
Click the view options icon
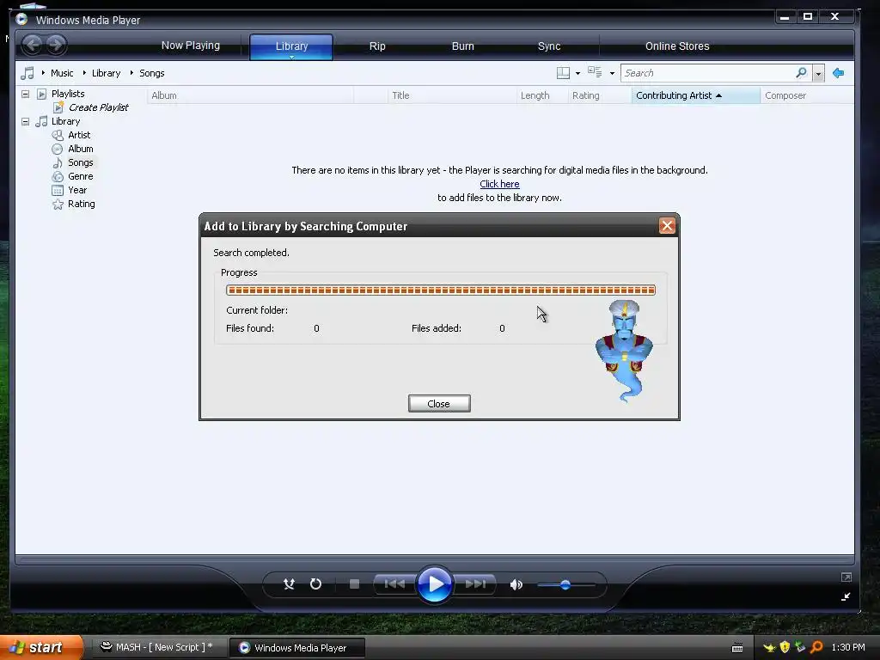pos(595,72)
